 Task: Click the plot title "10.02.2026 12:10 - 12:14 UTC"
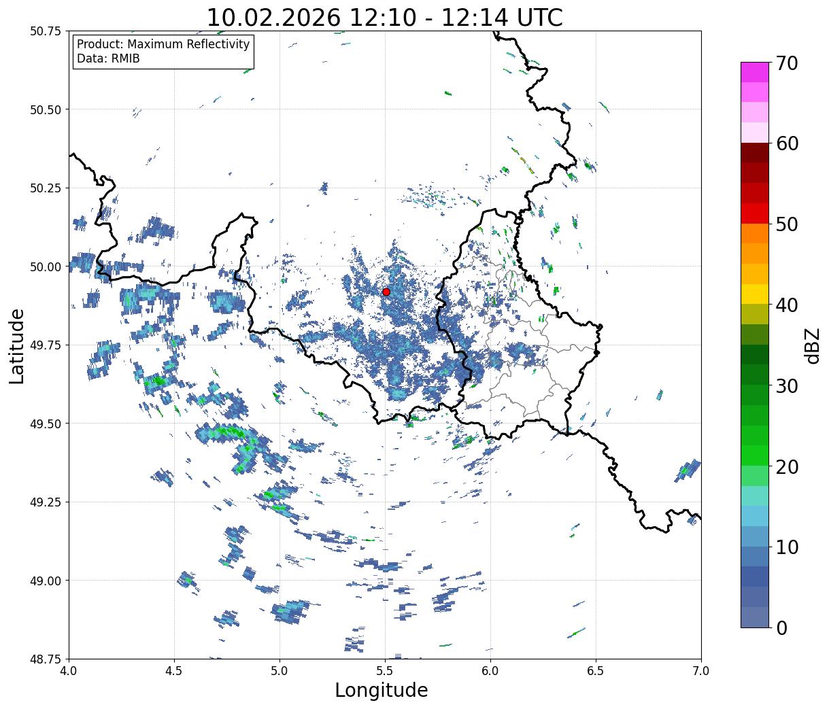tap(384, 17)
